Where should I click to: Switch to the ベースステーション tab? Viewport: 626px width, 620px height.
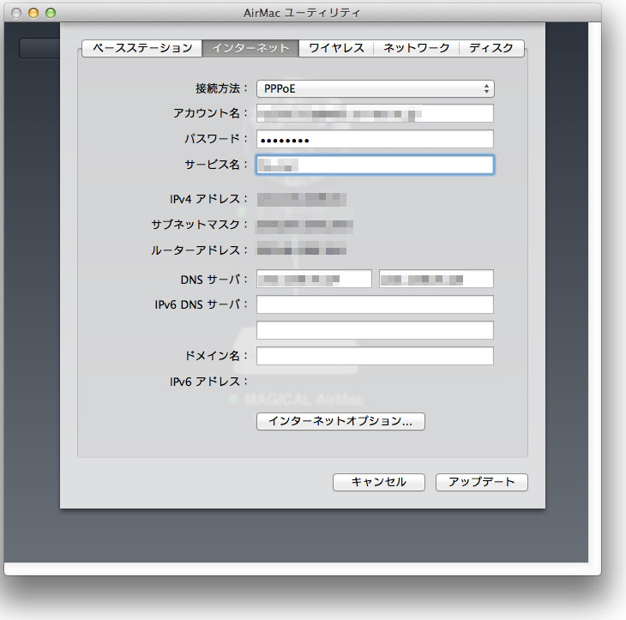click(x=141, y=48)
